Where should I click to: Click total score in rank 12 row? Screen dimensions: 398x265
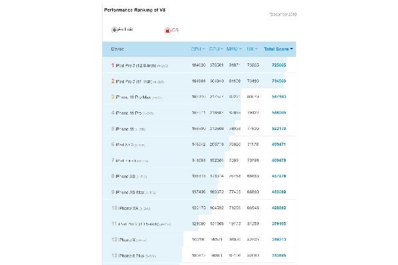pyautogui.click(x=279, y=239)
